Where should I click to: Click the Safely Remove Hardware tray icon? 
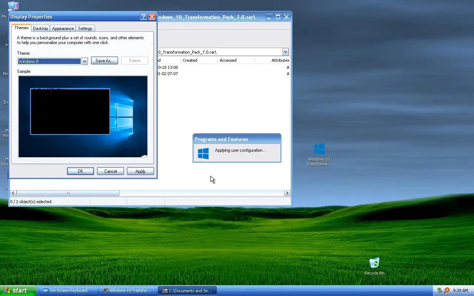(440, 290)
